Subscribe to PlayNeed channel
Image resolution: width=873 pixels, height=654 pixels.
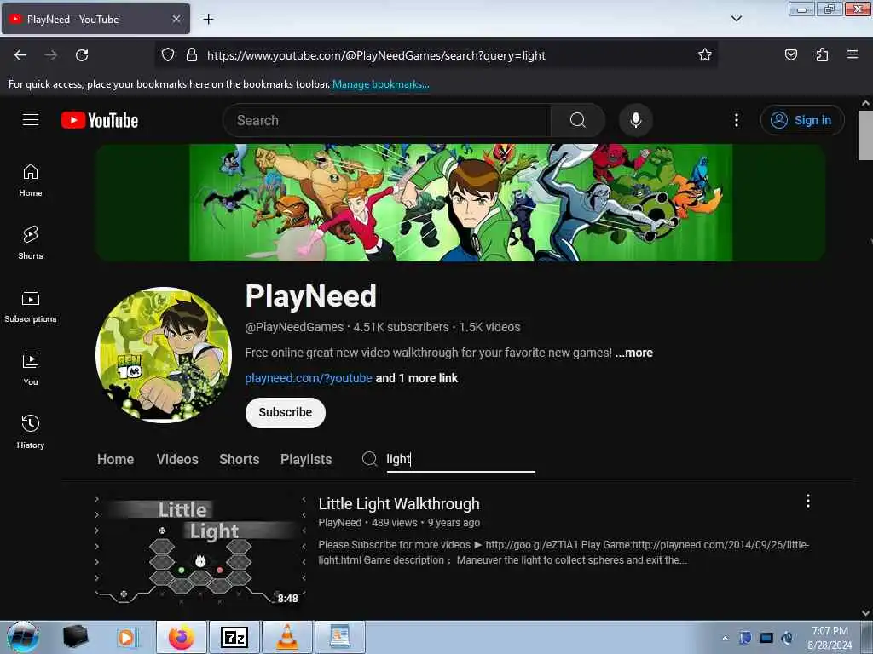285,413
